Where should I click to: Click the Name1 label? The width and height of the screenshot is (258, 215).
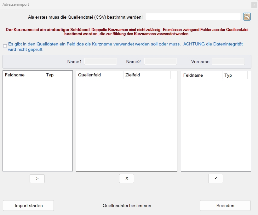pyautogui.click(x=74, y=62)
